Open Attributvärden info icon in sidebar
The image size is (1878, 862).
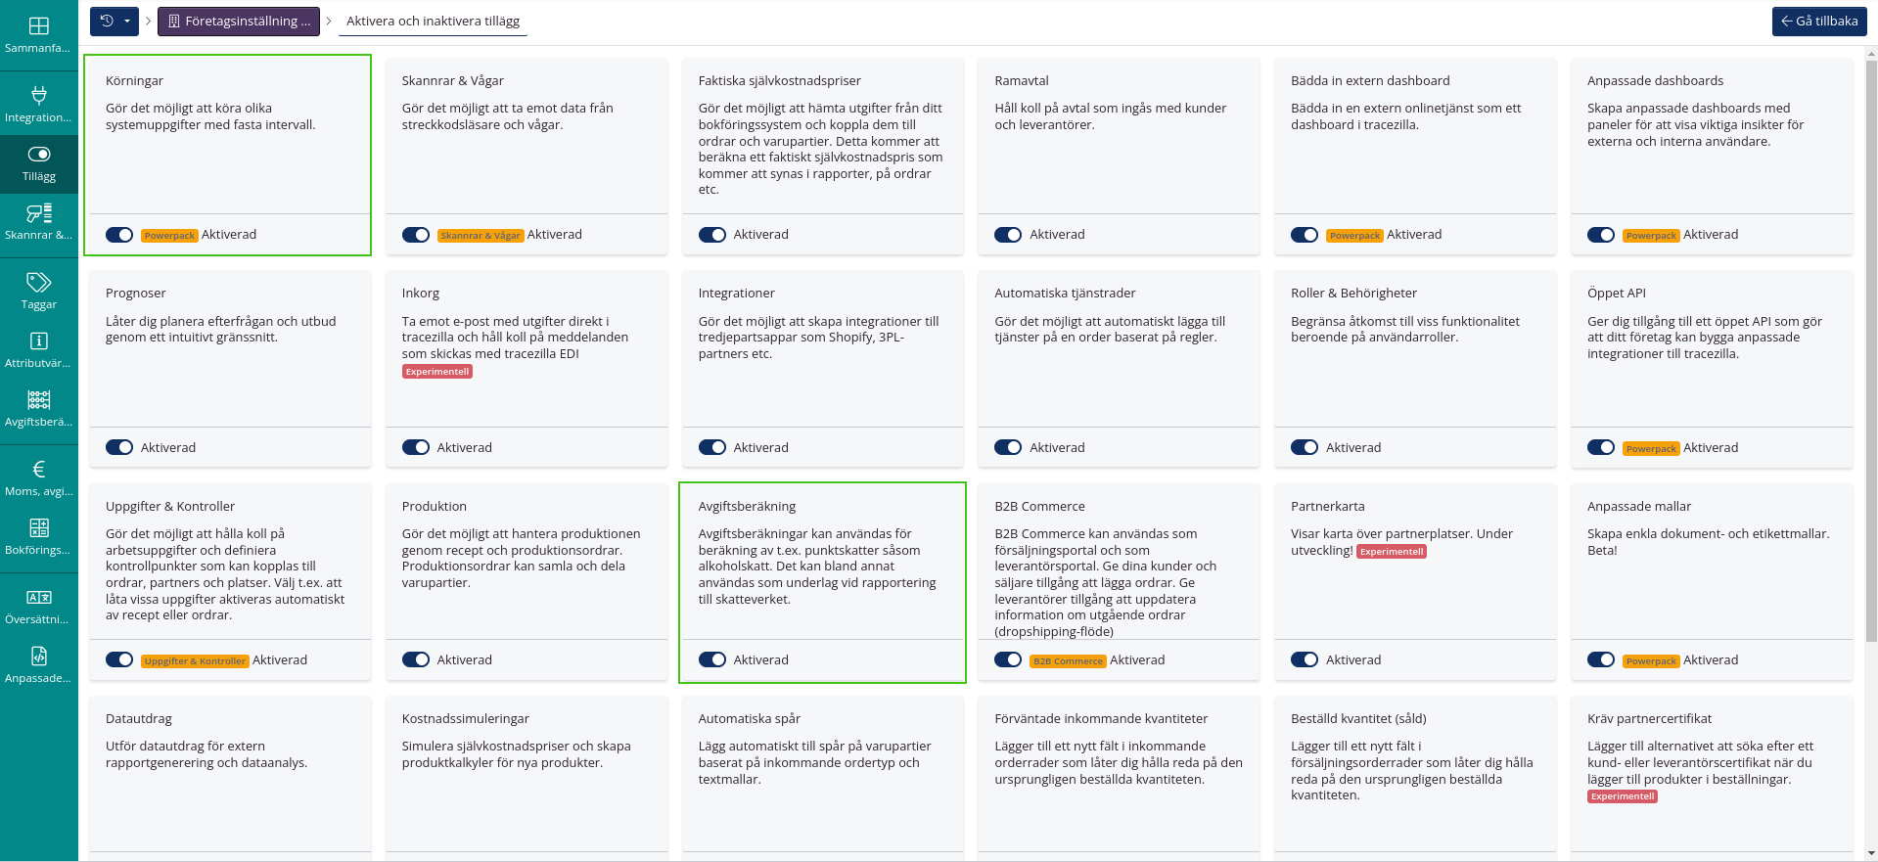tap(39, 341)
